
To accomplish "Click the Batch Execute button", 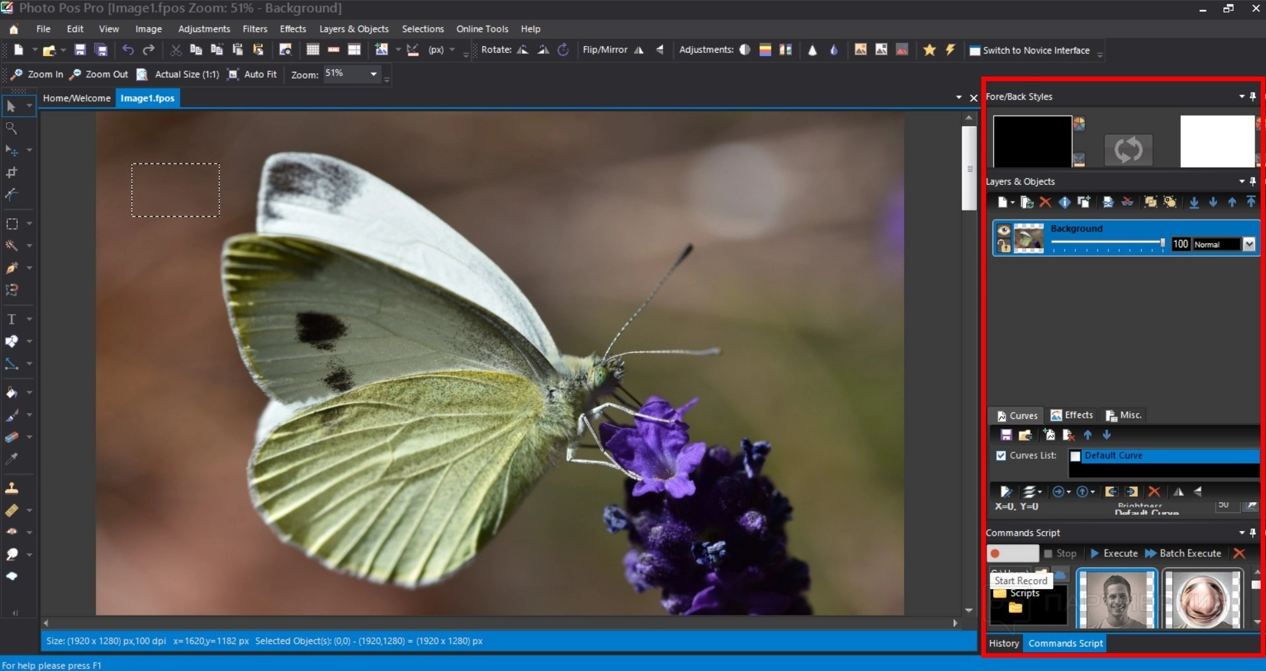I will tap(1183, 554).
